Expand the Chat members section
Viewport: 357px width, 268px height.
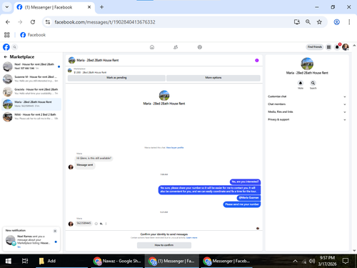pos(307,104)
